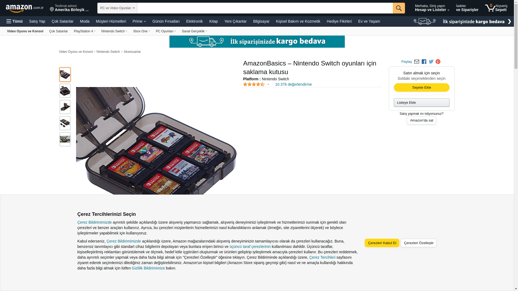Open the Elektronik menu item
Screen dimensions: 518x291
coord(194,21)
